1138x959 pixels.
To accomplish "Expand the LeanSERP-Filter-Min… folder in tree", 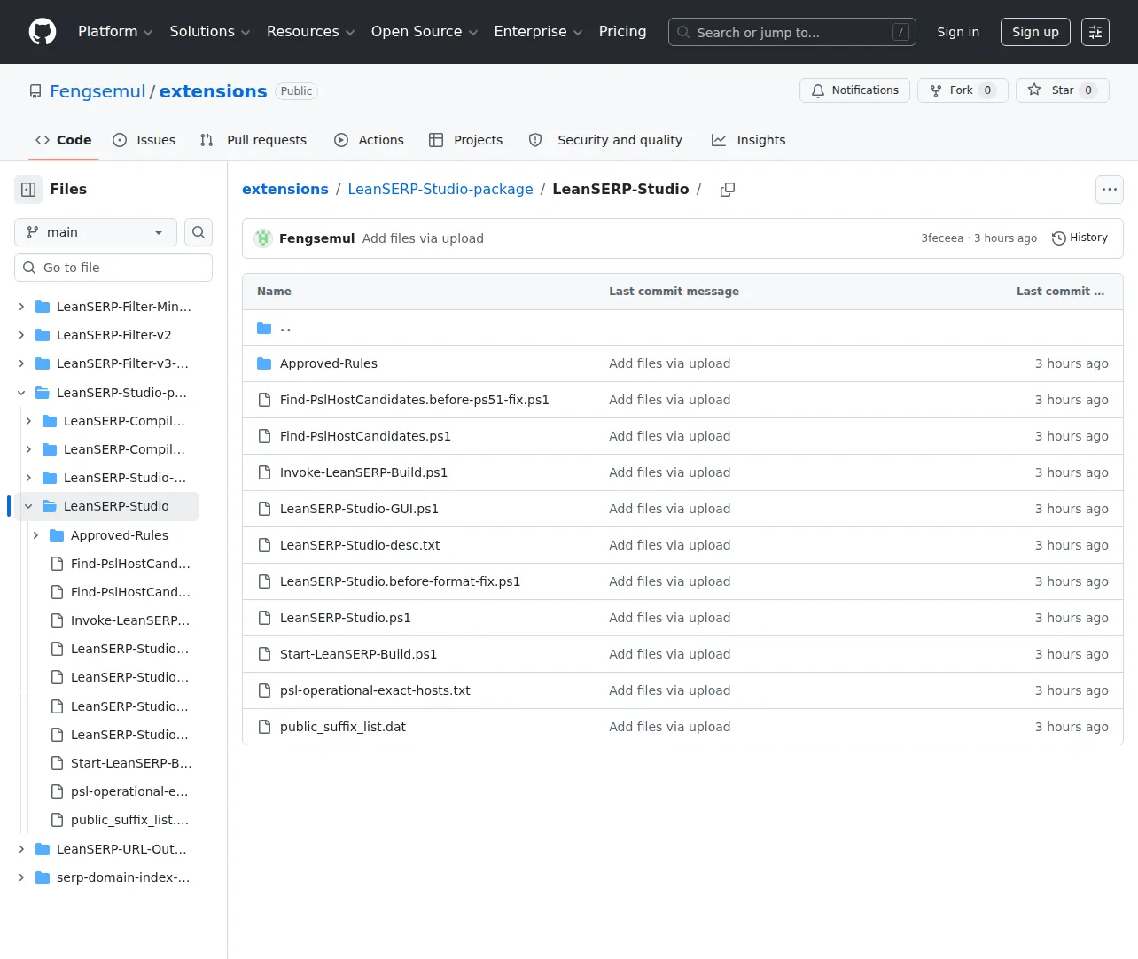I will point(21,307).
